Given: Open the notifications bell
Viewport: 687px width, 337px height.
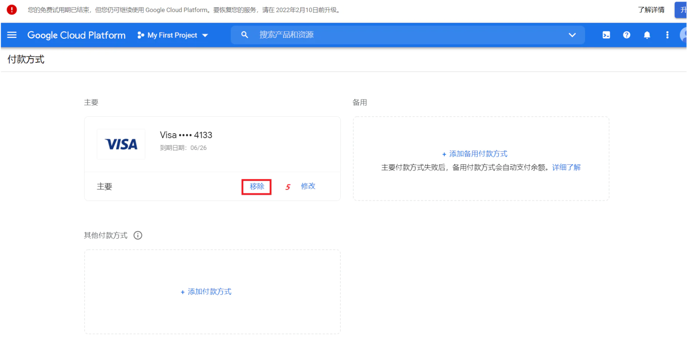Looking at the screenshot, I should 647,35.
